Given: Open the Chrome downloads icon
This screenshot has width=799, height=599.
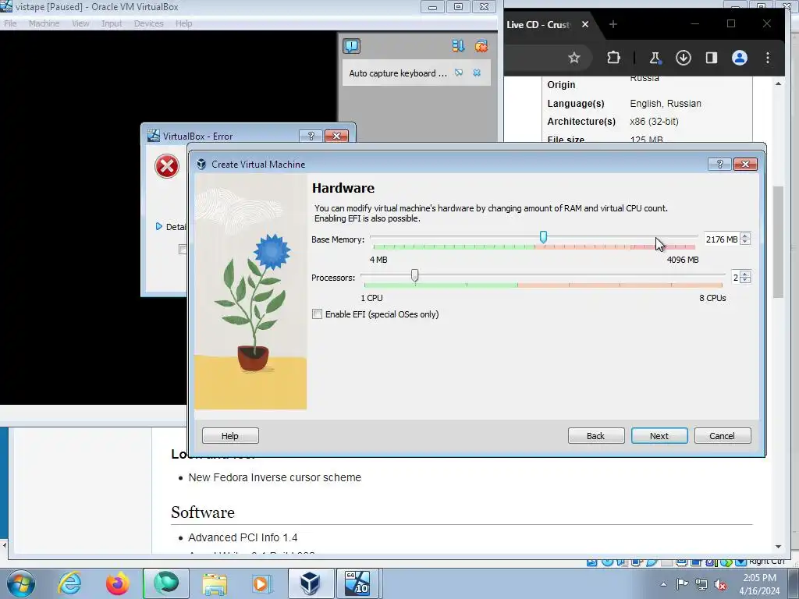Looking at the screenshot, I should coord(684,58).
